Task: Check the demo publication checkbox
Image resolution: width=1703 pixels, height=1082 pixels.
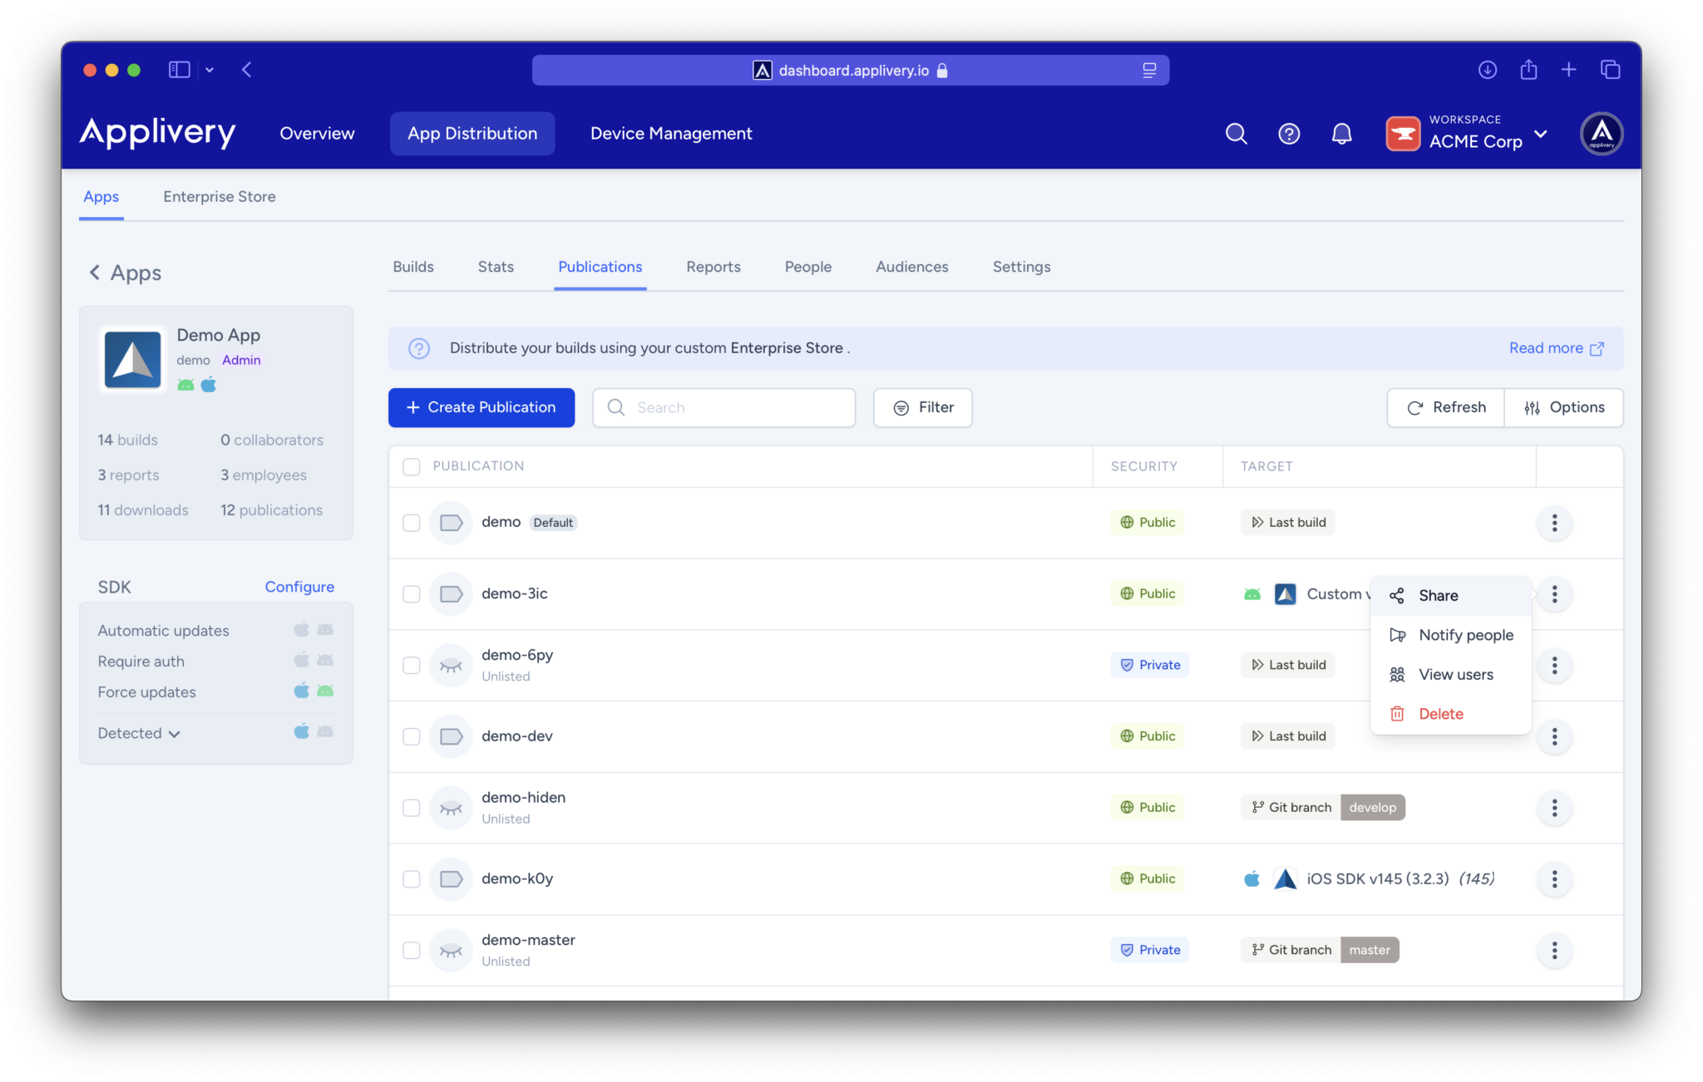Action: pos(412,523)
